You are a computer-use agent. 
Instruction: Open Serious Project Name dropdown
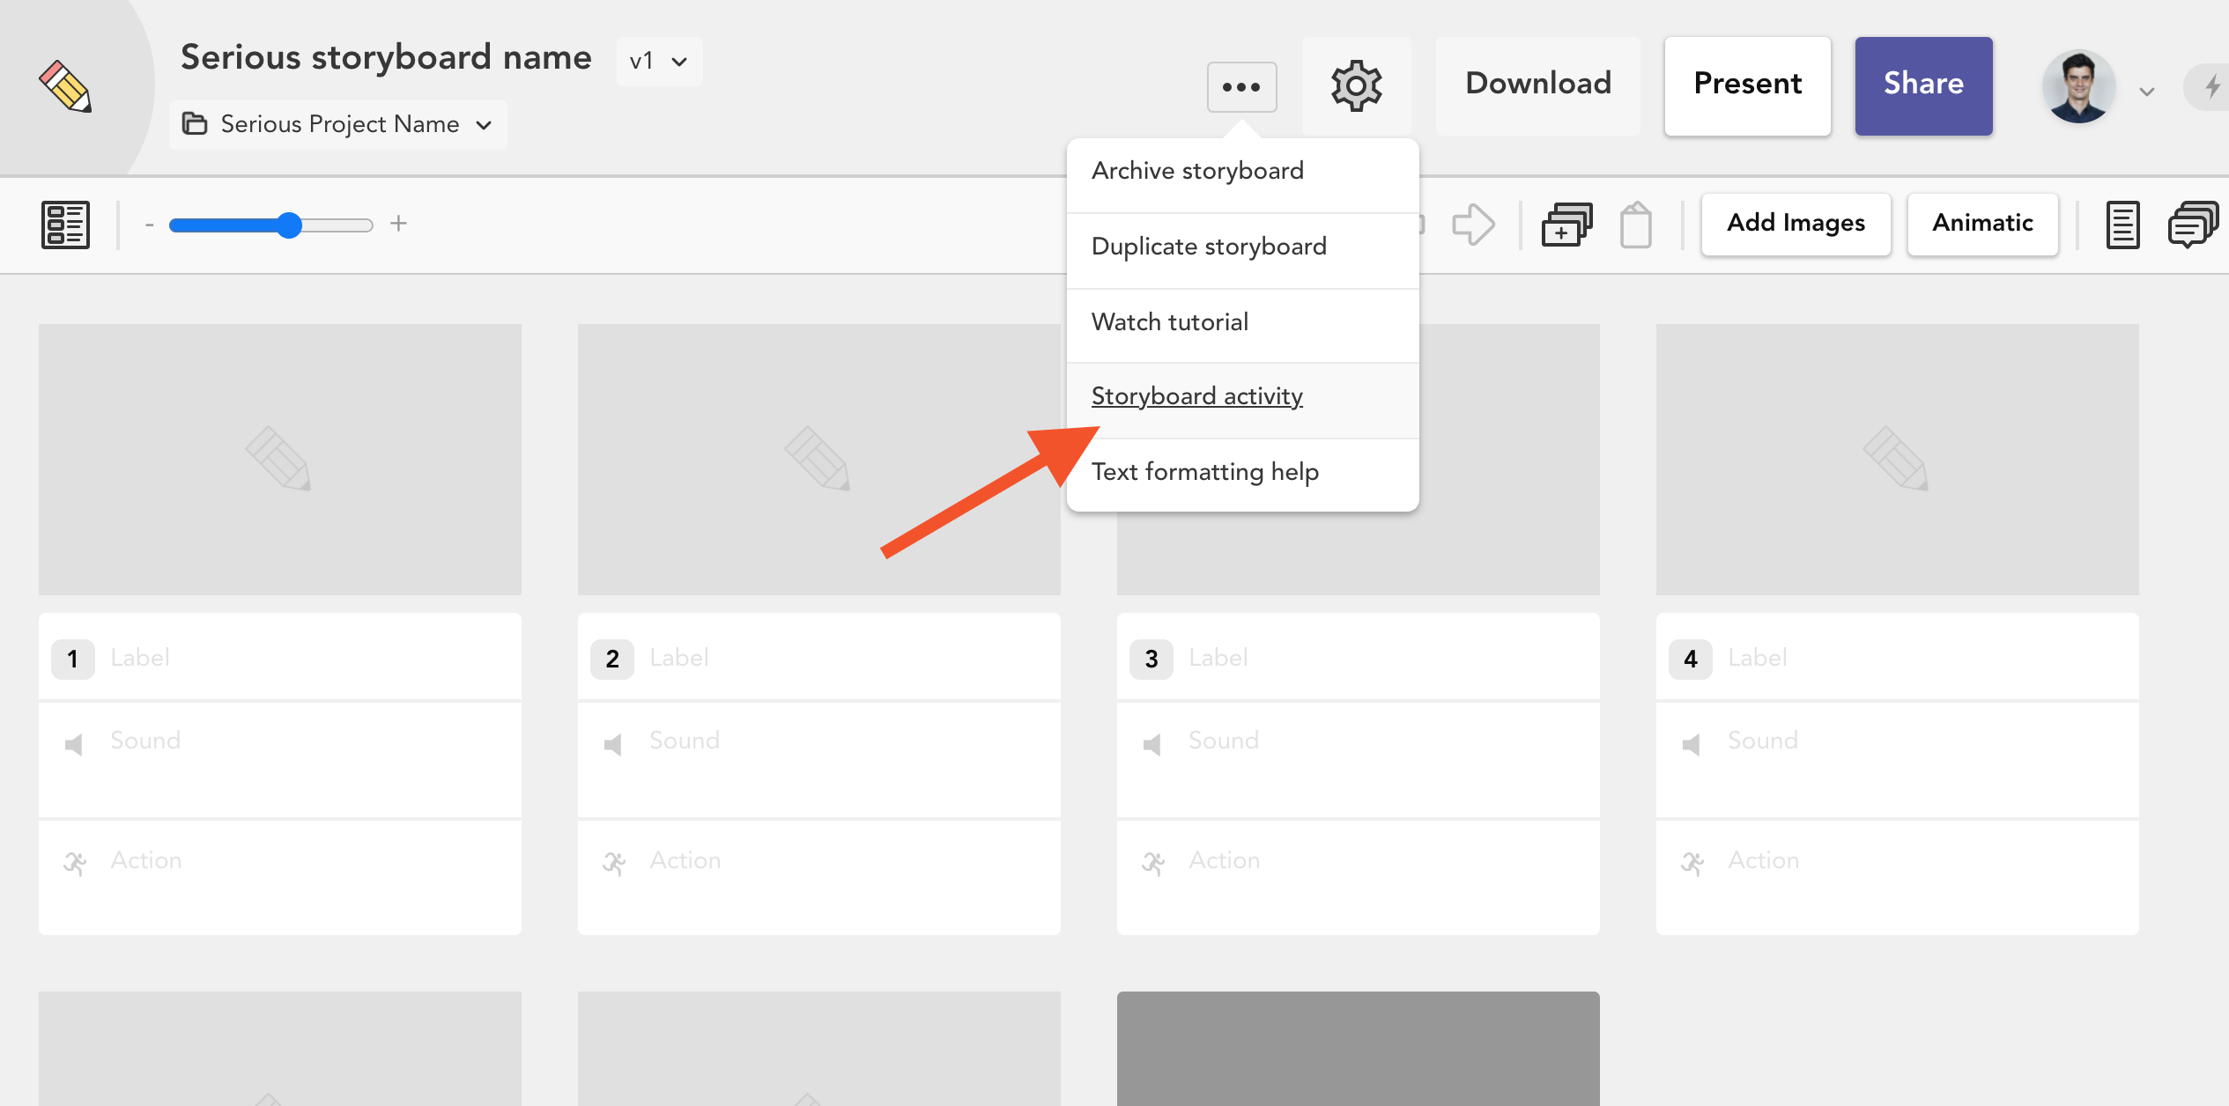(x=337, y=124)
